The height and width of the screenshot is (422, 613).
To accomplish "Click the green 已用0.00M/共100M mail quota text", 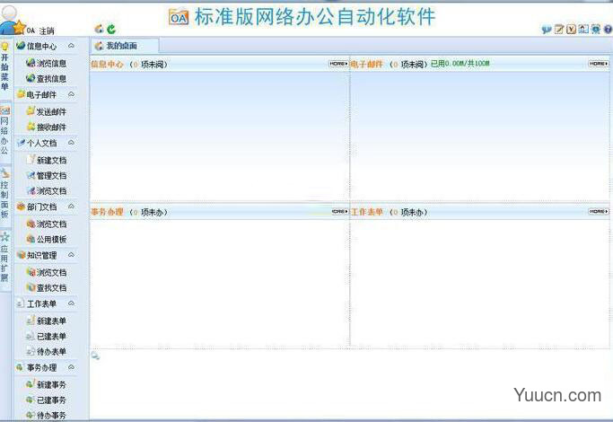I will [x=460, y=64].
